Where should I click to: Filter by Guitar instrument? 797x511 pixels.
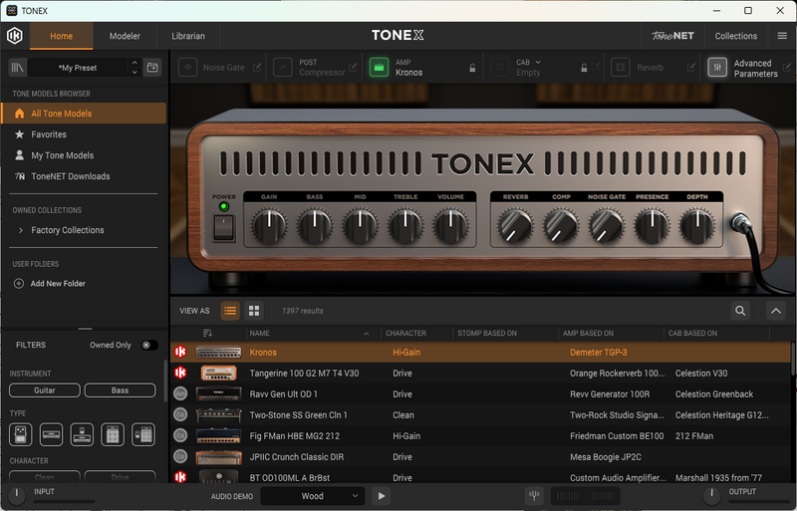pyautogui.click(x=45, y=390)
